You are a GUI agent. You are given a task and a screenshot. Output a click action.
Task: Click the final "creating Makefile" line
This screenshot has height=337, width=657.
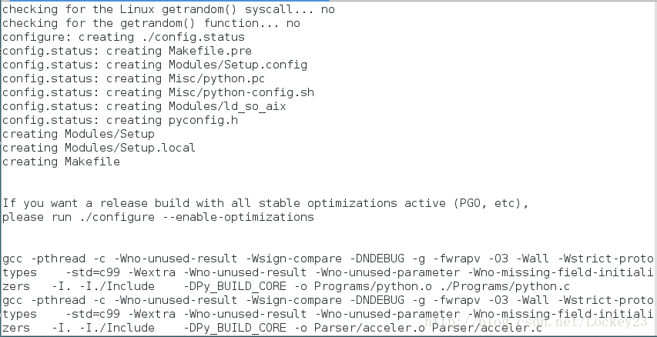62,162
